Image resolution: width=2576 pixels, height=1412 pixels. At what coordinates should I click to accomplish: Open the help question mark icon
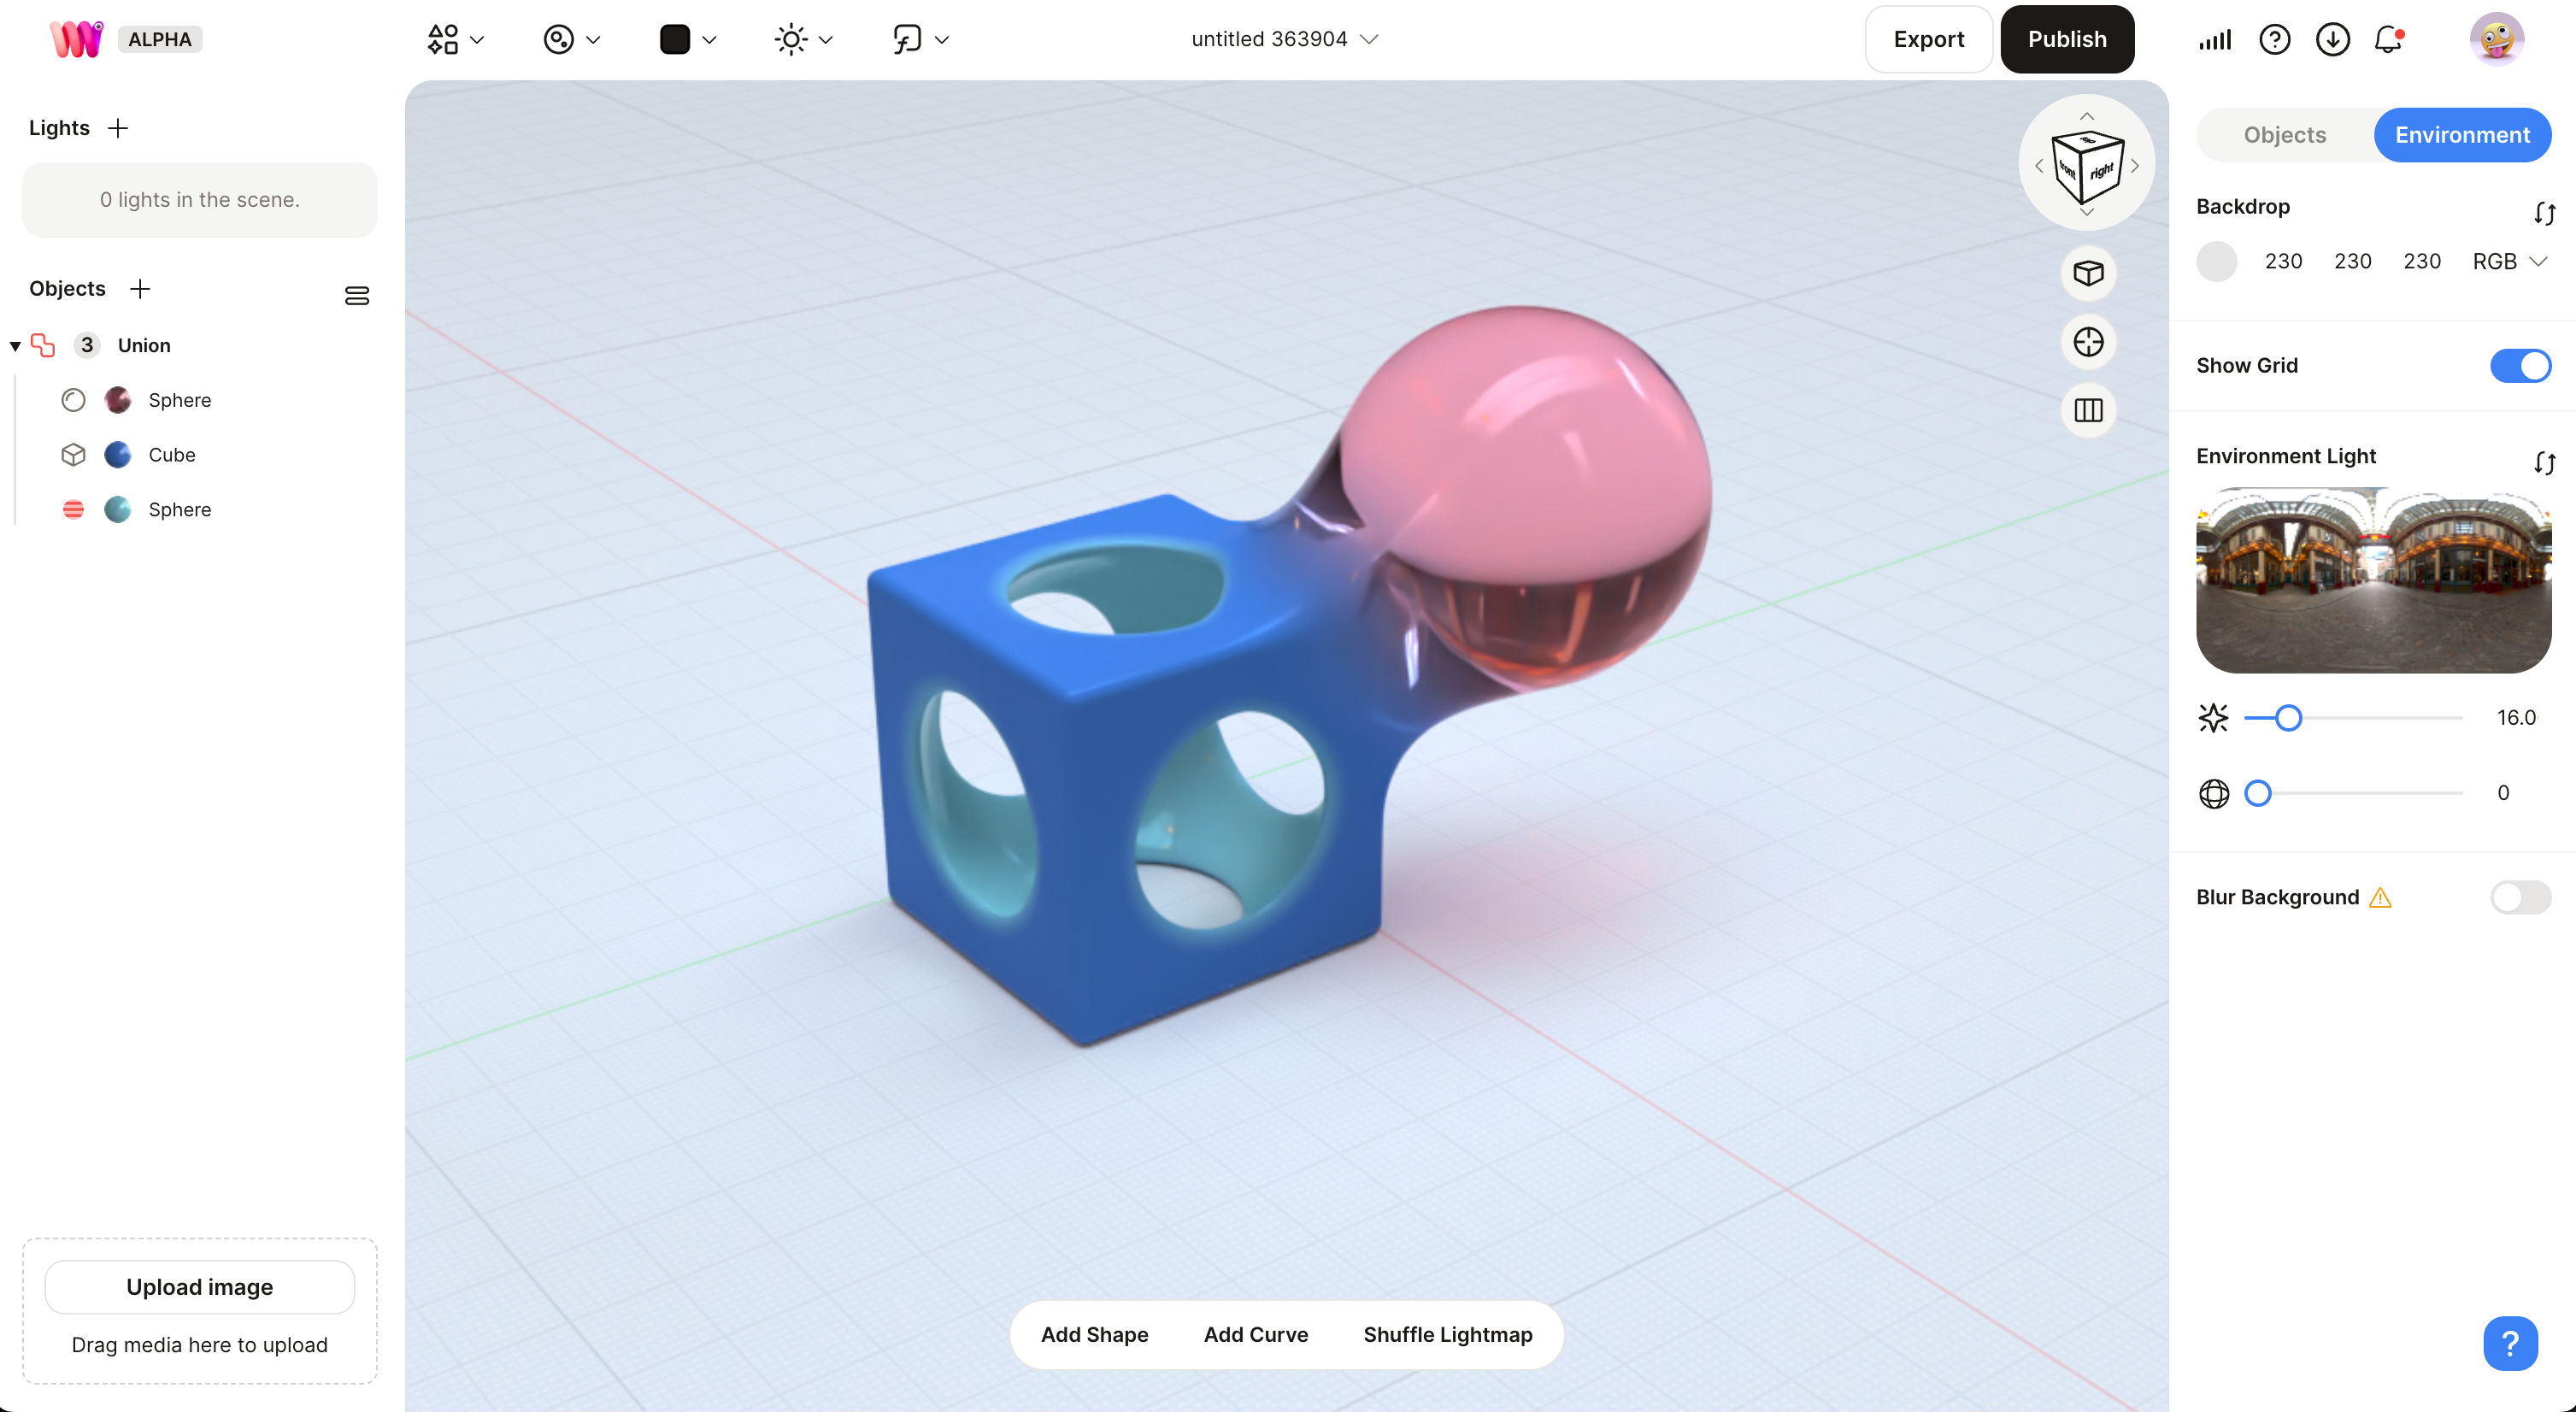[2274, 39]
